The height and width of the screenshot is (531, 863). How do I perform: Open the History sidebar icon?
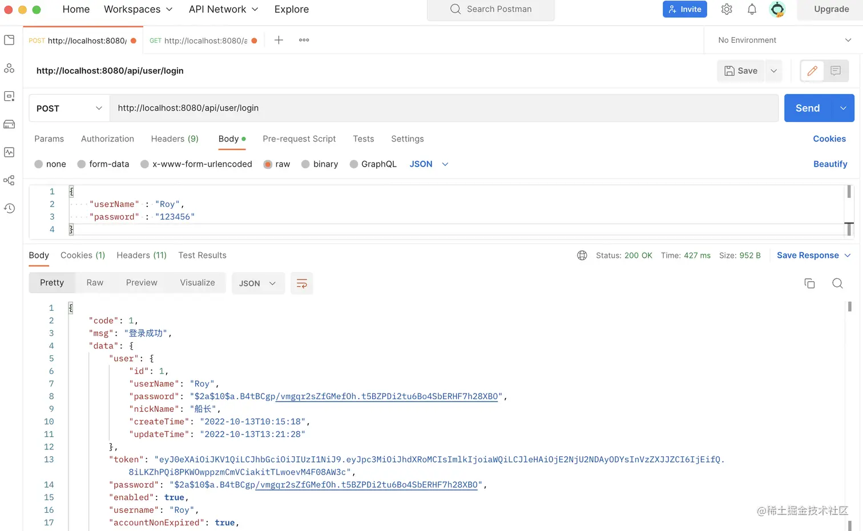(9, 208)
